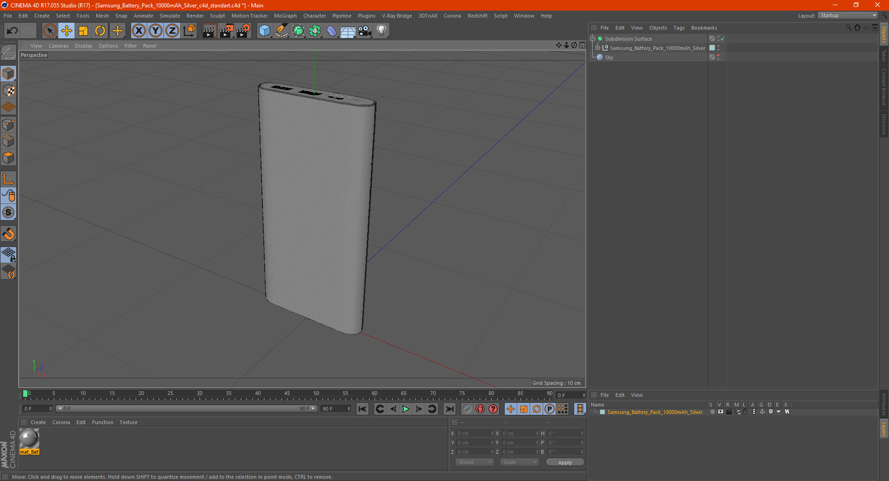
Task: Enable the Axis mode icon
Action: point(8,179)
